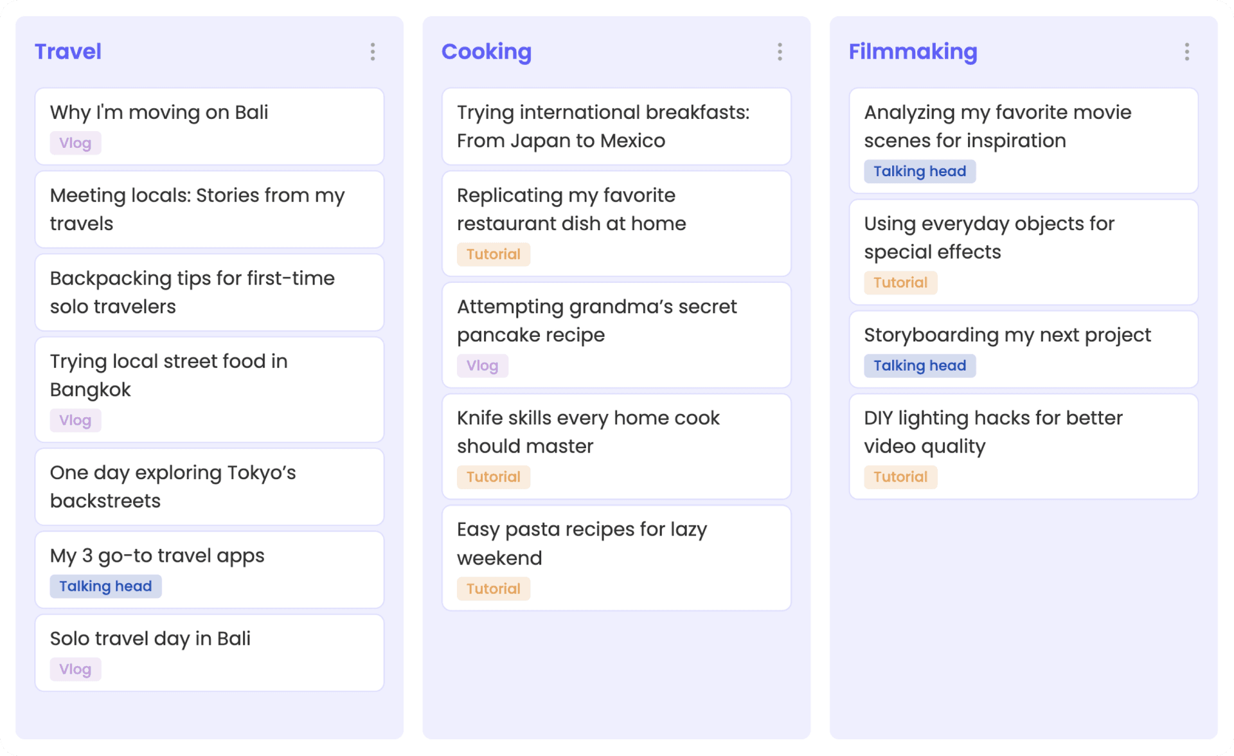
Task: Click Talking head tag on Storyboarding card
Action: (x=919, y=366)
